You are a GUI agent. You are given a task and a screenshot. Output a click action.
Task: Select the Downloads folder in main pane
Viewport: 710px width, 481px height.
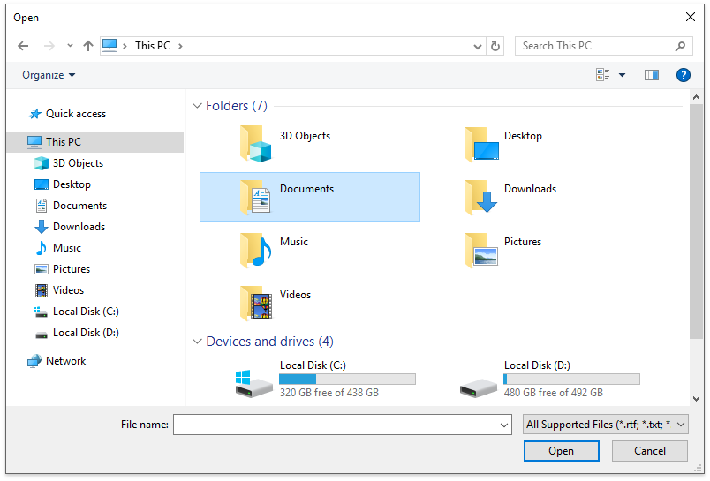point(480,196)
